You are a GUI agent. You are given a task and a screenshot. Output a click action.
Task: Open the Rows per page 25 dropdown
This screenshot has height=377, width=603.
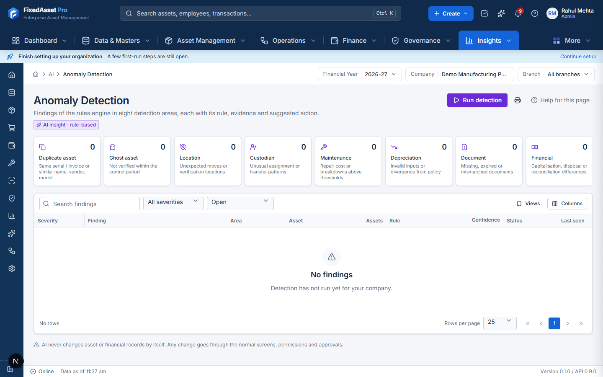(500, 323)
